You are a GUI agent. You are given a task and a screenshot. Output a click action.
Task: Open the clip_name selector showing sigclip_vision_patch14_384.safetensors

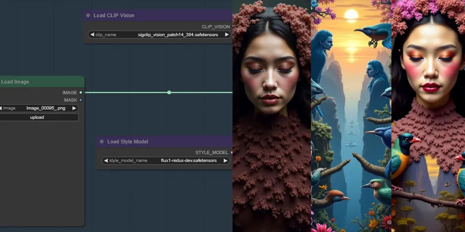(159, 35)
